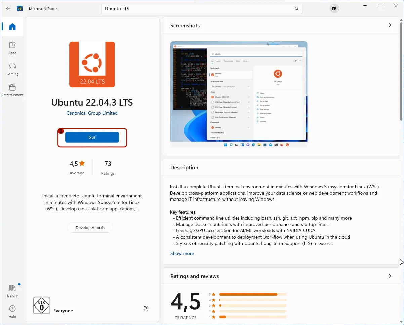Open the Canonical Group Limited publisher link

(92, 113)
